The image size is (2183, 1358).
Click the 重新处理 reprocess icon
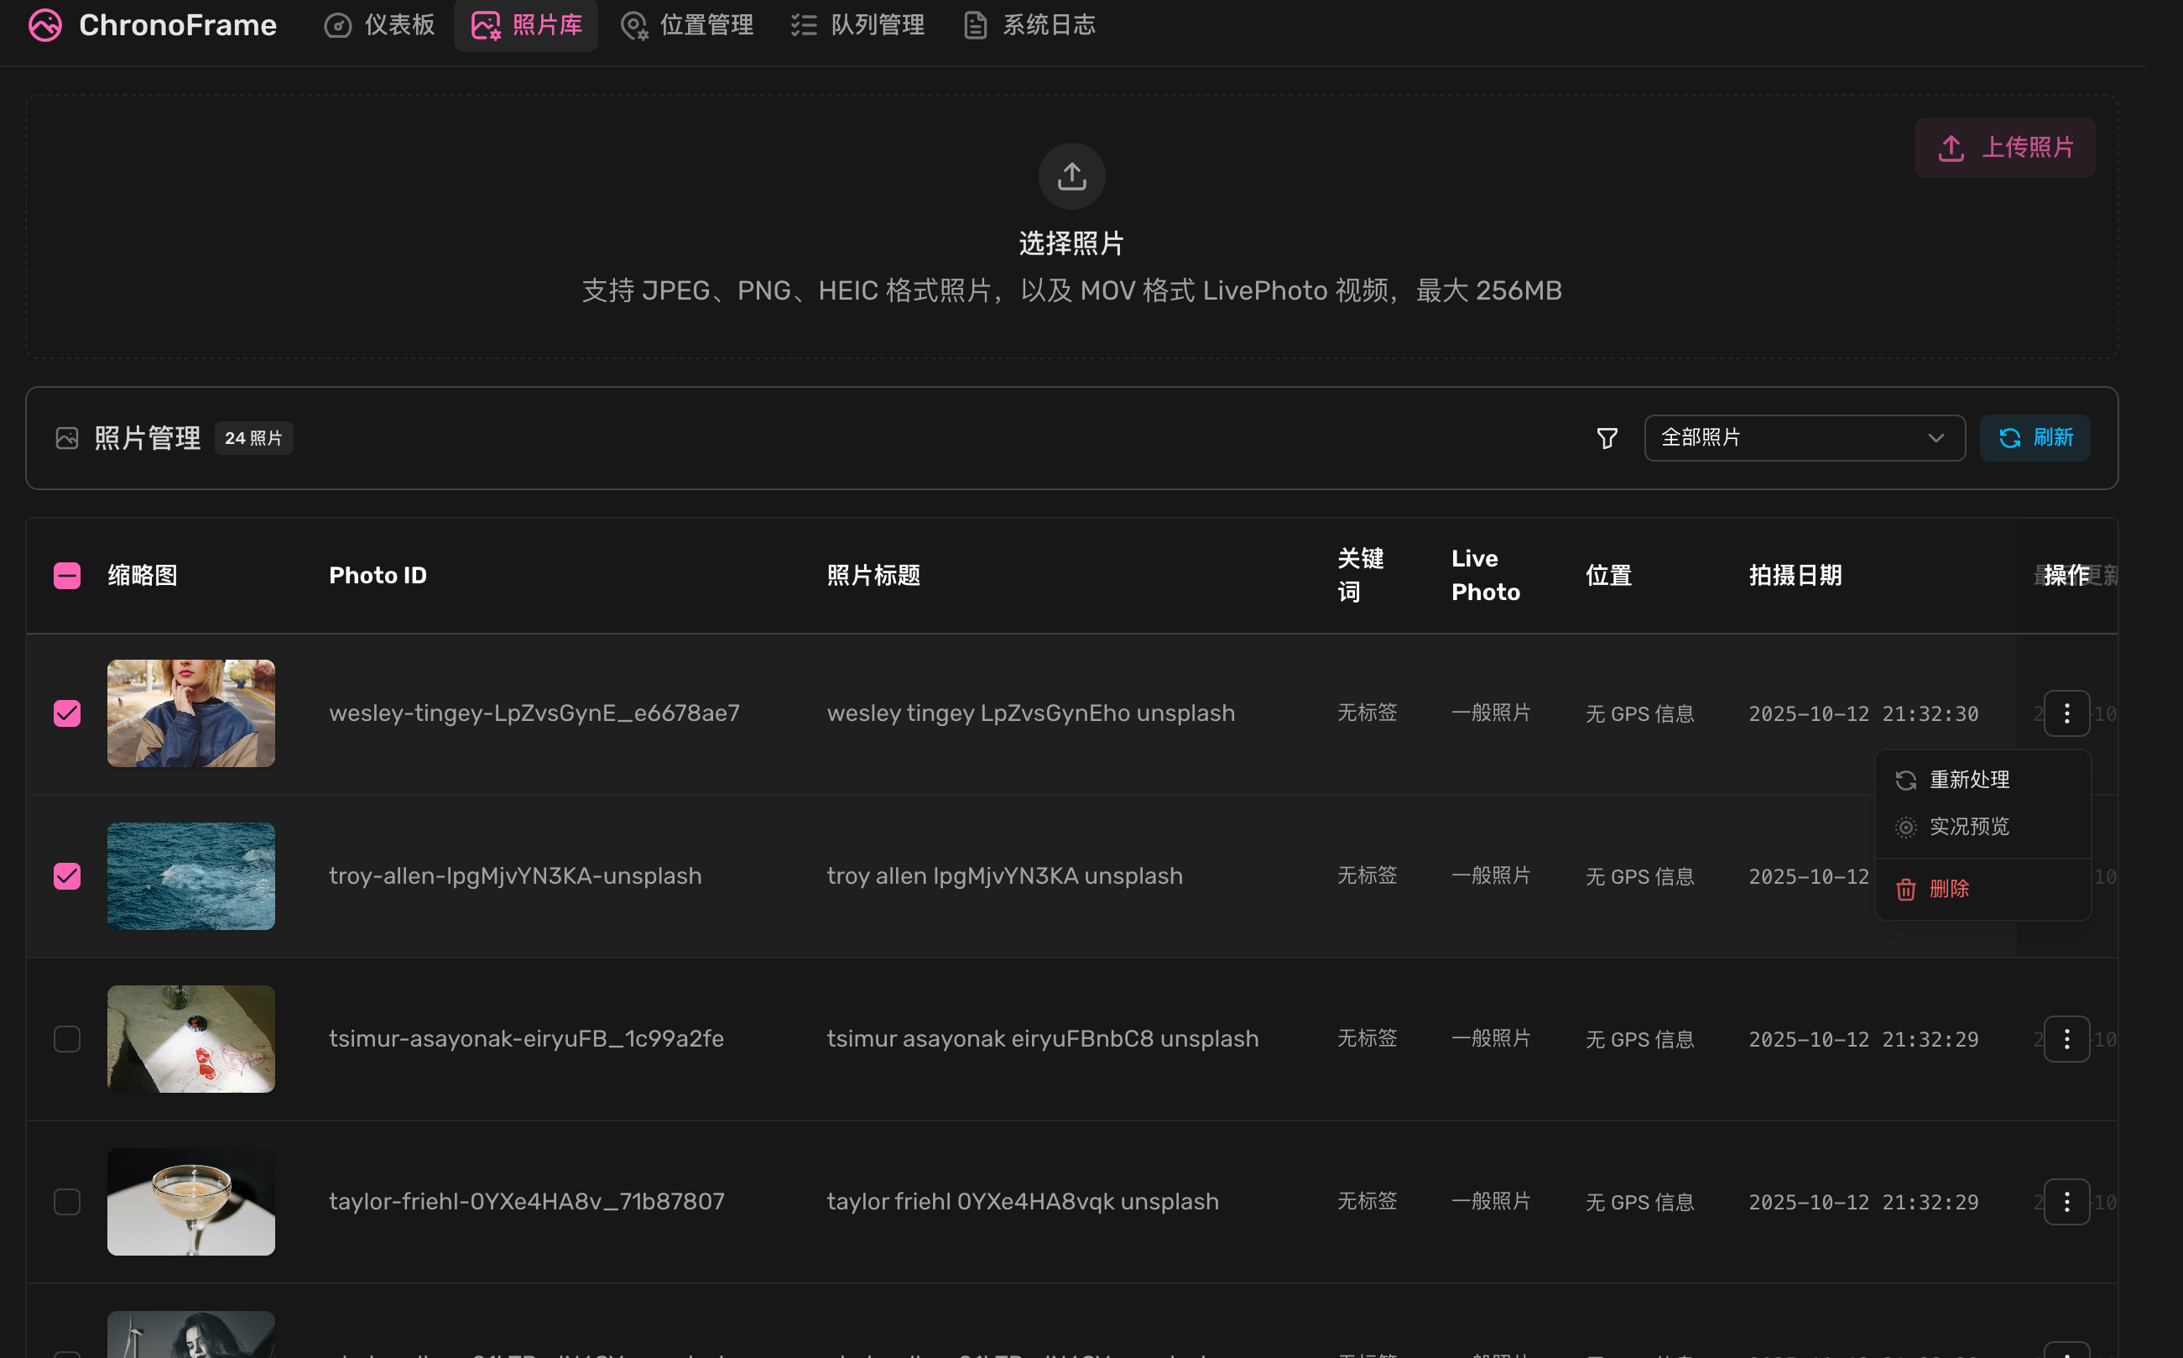pos(1905,780)
